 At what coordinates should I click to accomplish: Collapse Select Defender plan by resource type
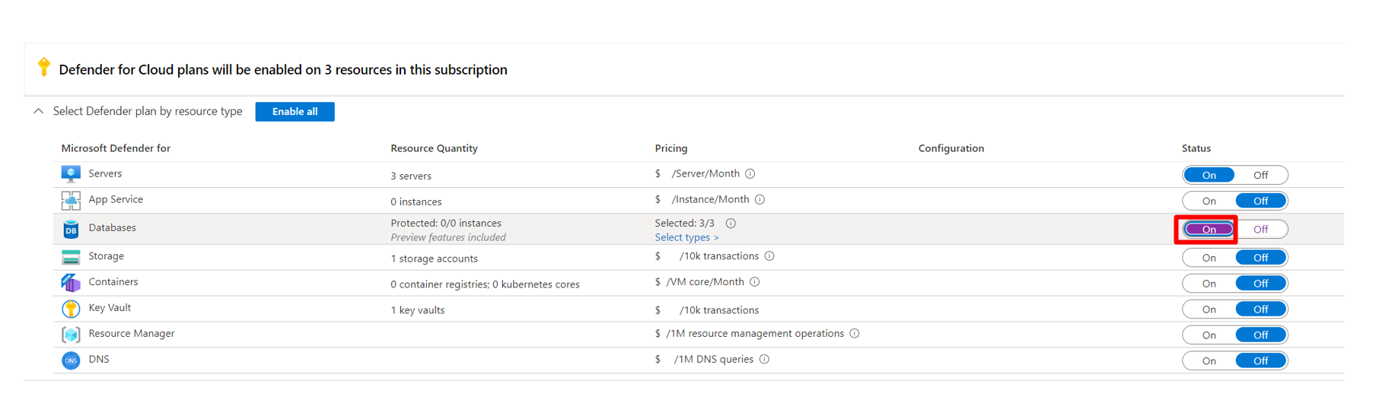pyautogui.click(x=38, y=111)
